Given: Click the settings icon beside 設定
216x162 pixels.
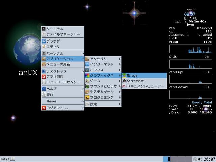Looking at the screenshot, I should (87, 104).
